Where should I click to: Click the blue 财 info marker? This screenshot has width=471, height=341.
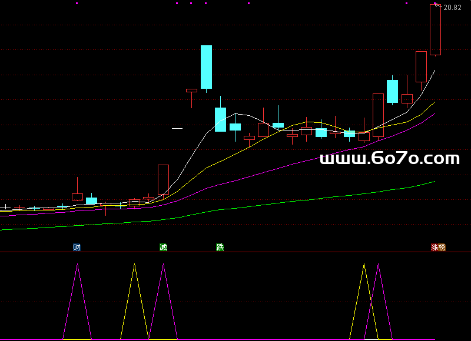(77, 247)
